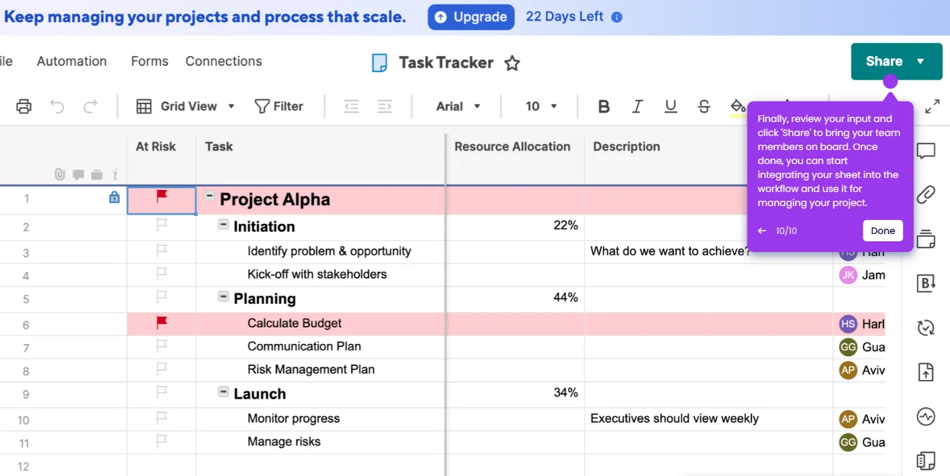Favorite the Task Tracker sheet star
This screenshot has height=476, width=950.
click(x=512, y=63)
